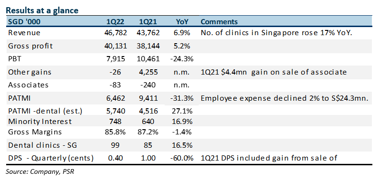Click the Comments column header
This screenshot has width=379, height=180.
[x=219, y=22]
